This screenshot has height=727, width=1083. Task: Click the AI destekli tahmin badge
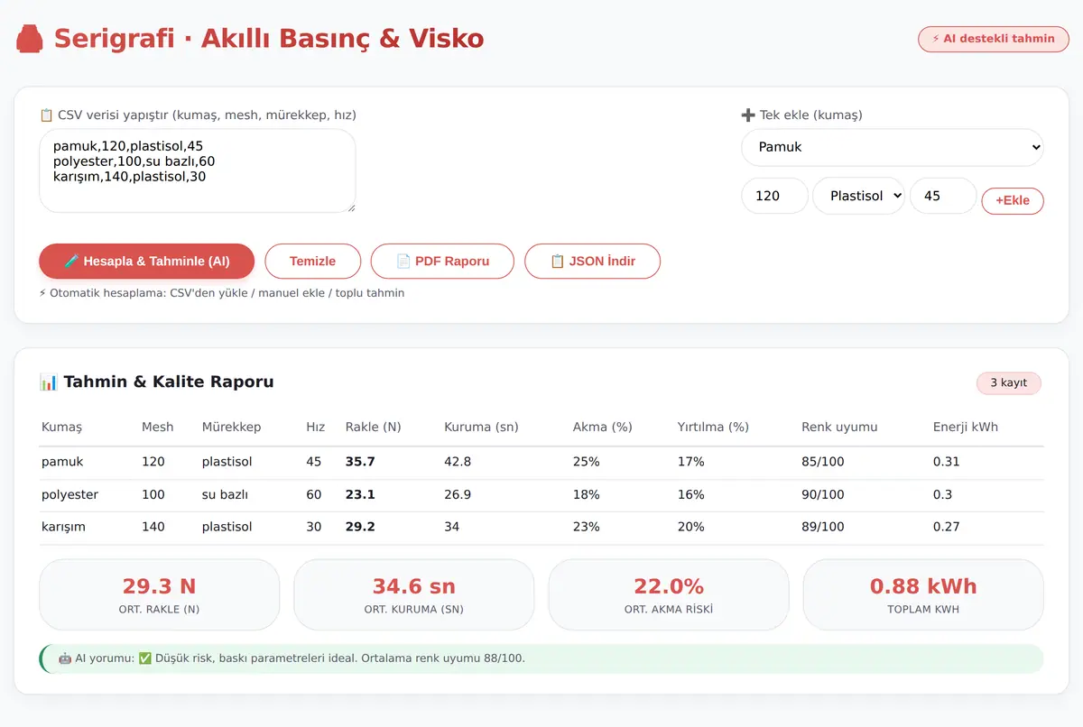point(994,39)
